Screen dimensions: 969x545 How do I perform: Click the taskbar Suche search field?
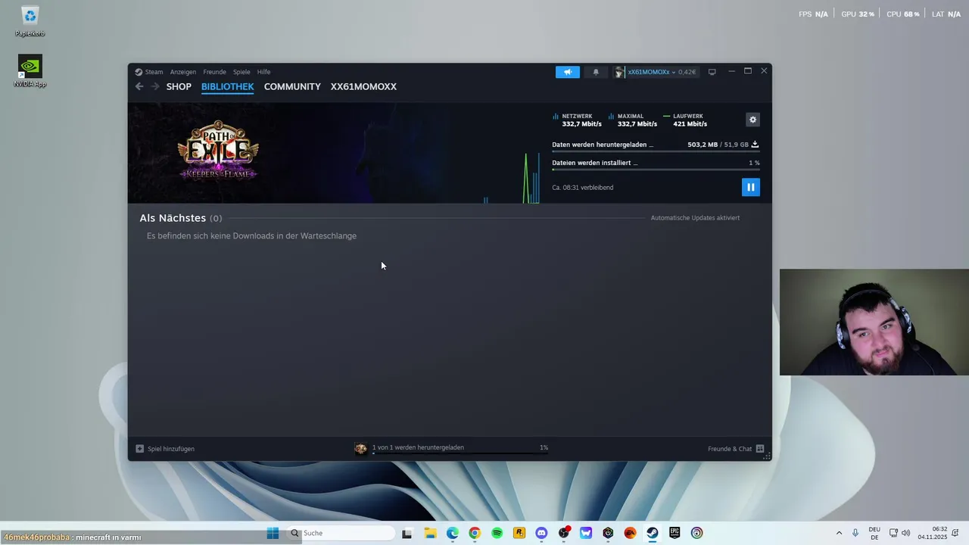point(341,533)
